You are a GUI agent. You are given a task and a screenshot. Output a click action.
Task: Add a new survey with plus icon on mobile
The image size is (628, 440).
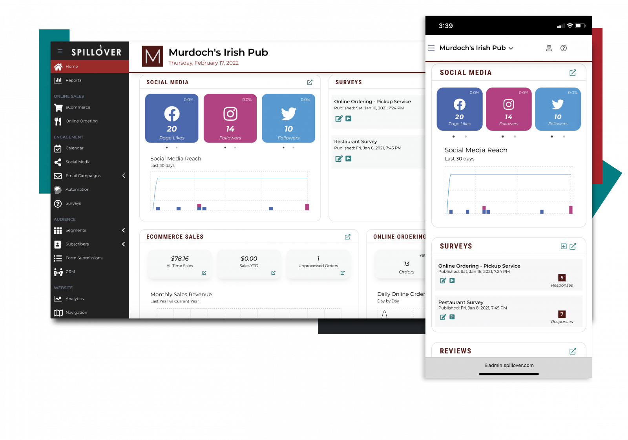click(564, 246)
